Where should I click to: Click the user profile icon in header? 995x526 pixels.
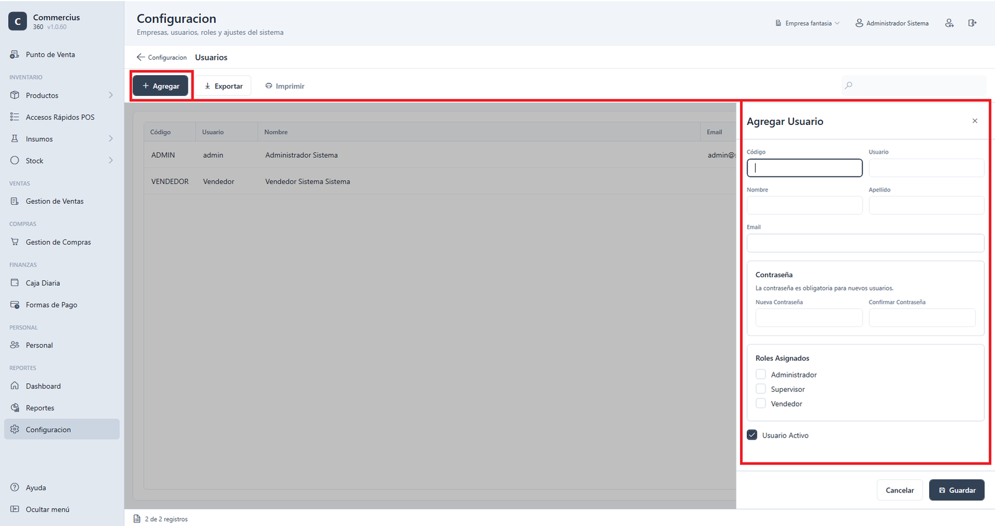[950, 23]
